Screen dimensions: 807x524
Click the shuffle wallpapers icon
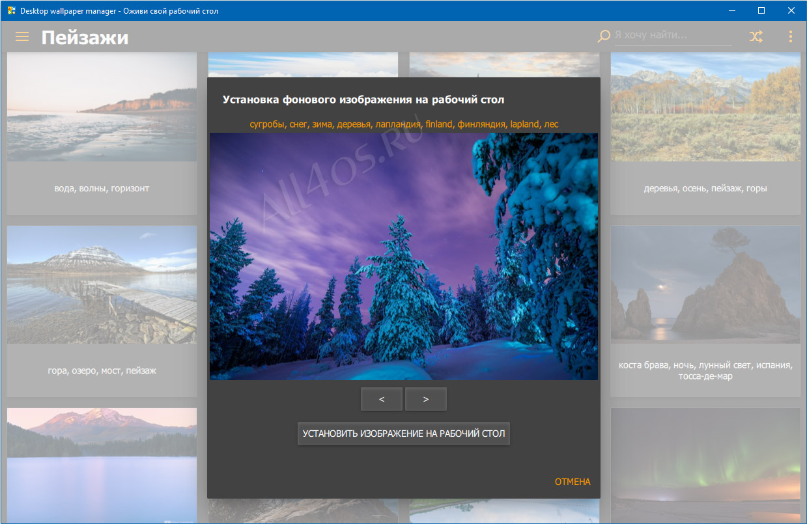point(756,37)
